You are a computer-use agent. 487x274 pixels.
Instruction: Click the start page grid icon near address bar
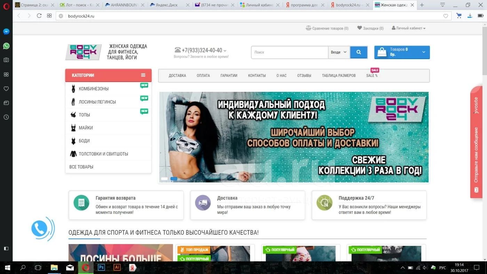[49, 16]
